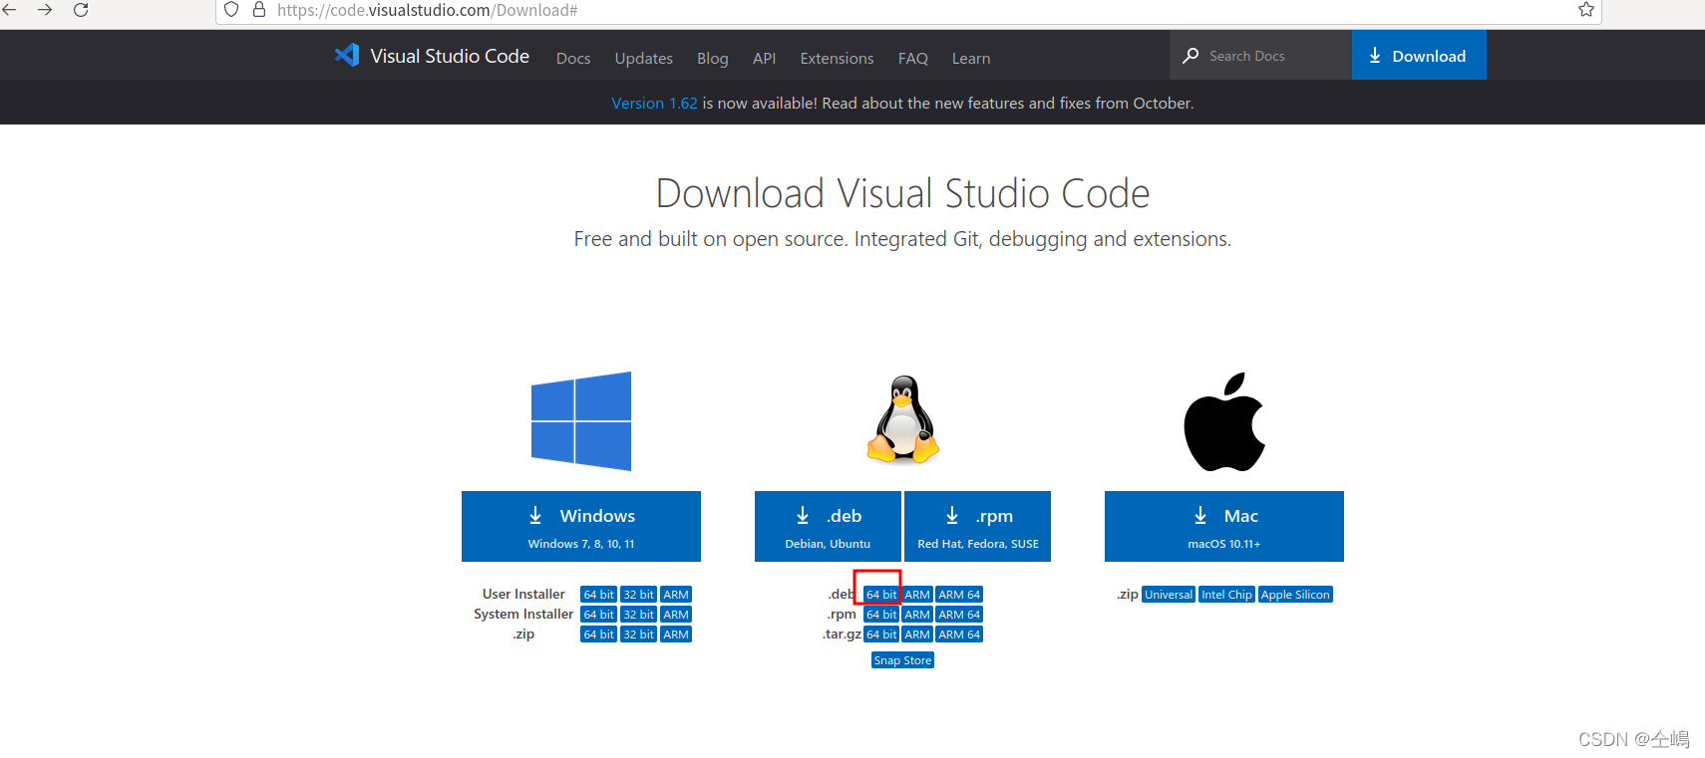The image size is (1705, 758).
Task: Open the Learn page
Action: pyautogui.click(x=971, y=59)
